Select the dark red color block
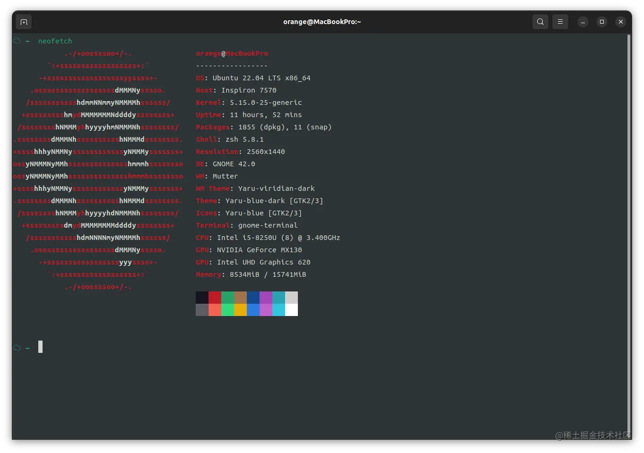 click(215, 298)
